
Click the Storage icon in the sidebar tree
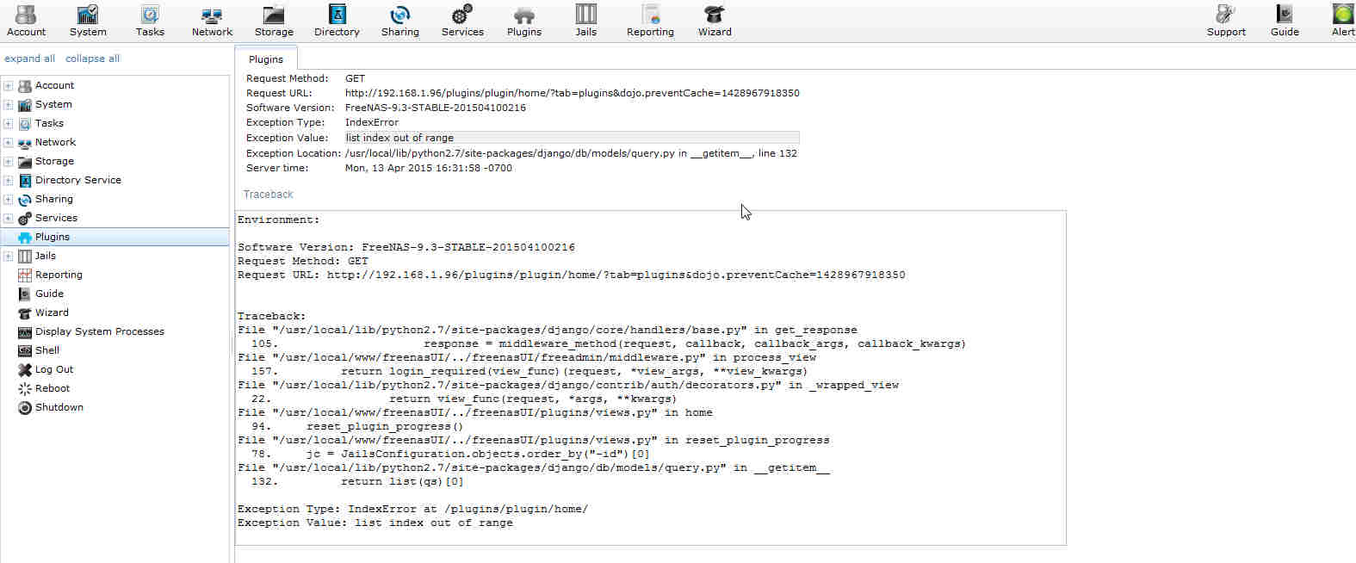(25, 162)
